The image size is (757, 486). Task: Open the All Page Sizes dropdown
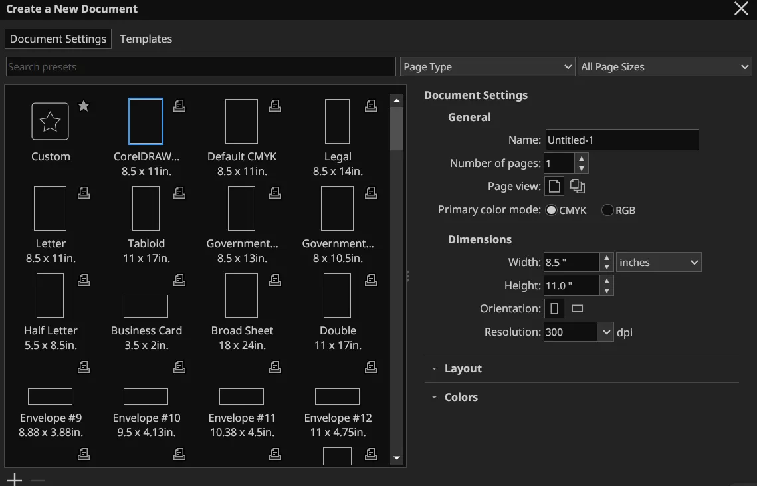pos(665,66)
